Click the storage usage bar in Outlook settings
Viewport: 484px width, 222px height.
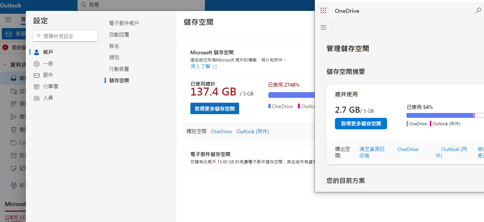click(291, 95)
